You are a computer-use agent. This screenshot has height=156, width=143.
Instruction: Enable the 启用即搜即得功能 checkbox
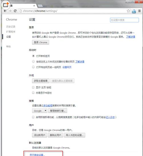point(33,117)
